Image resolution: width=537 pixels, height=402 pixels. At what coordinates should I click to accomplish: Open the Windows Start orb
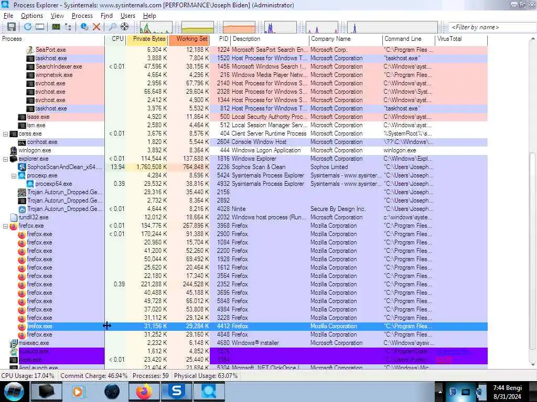[x=14, y=392]
